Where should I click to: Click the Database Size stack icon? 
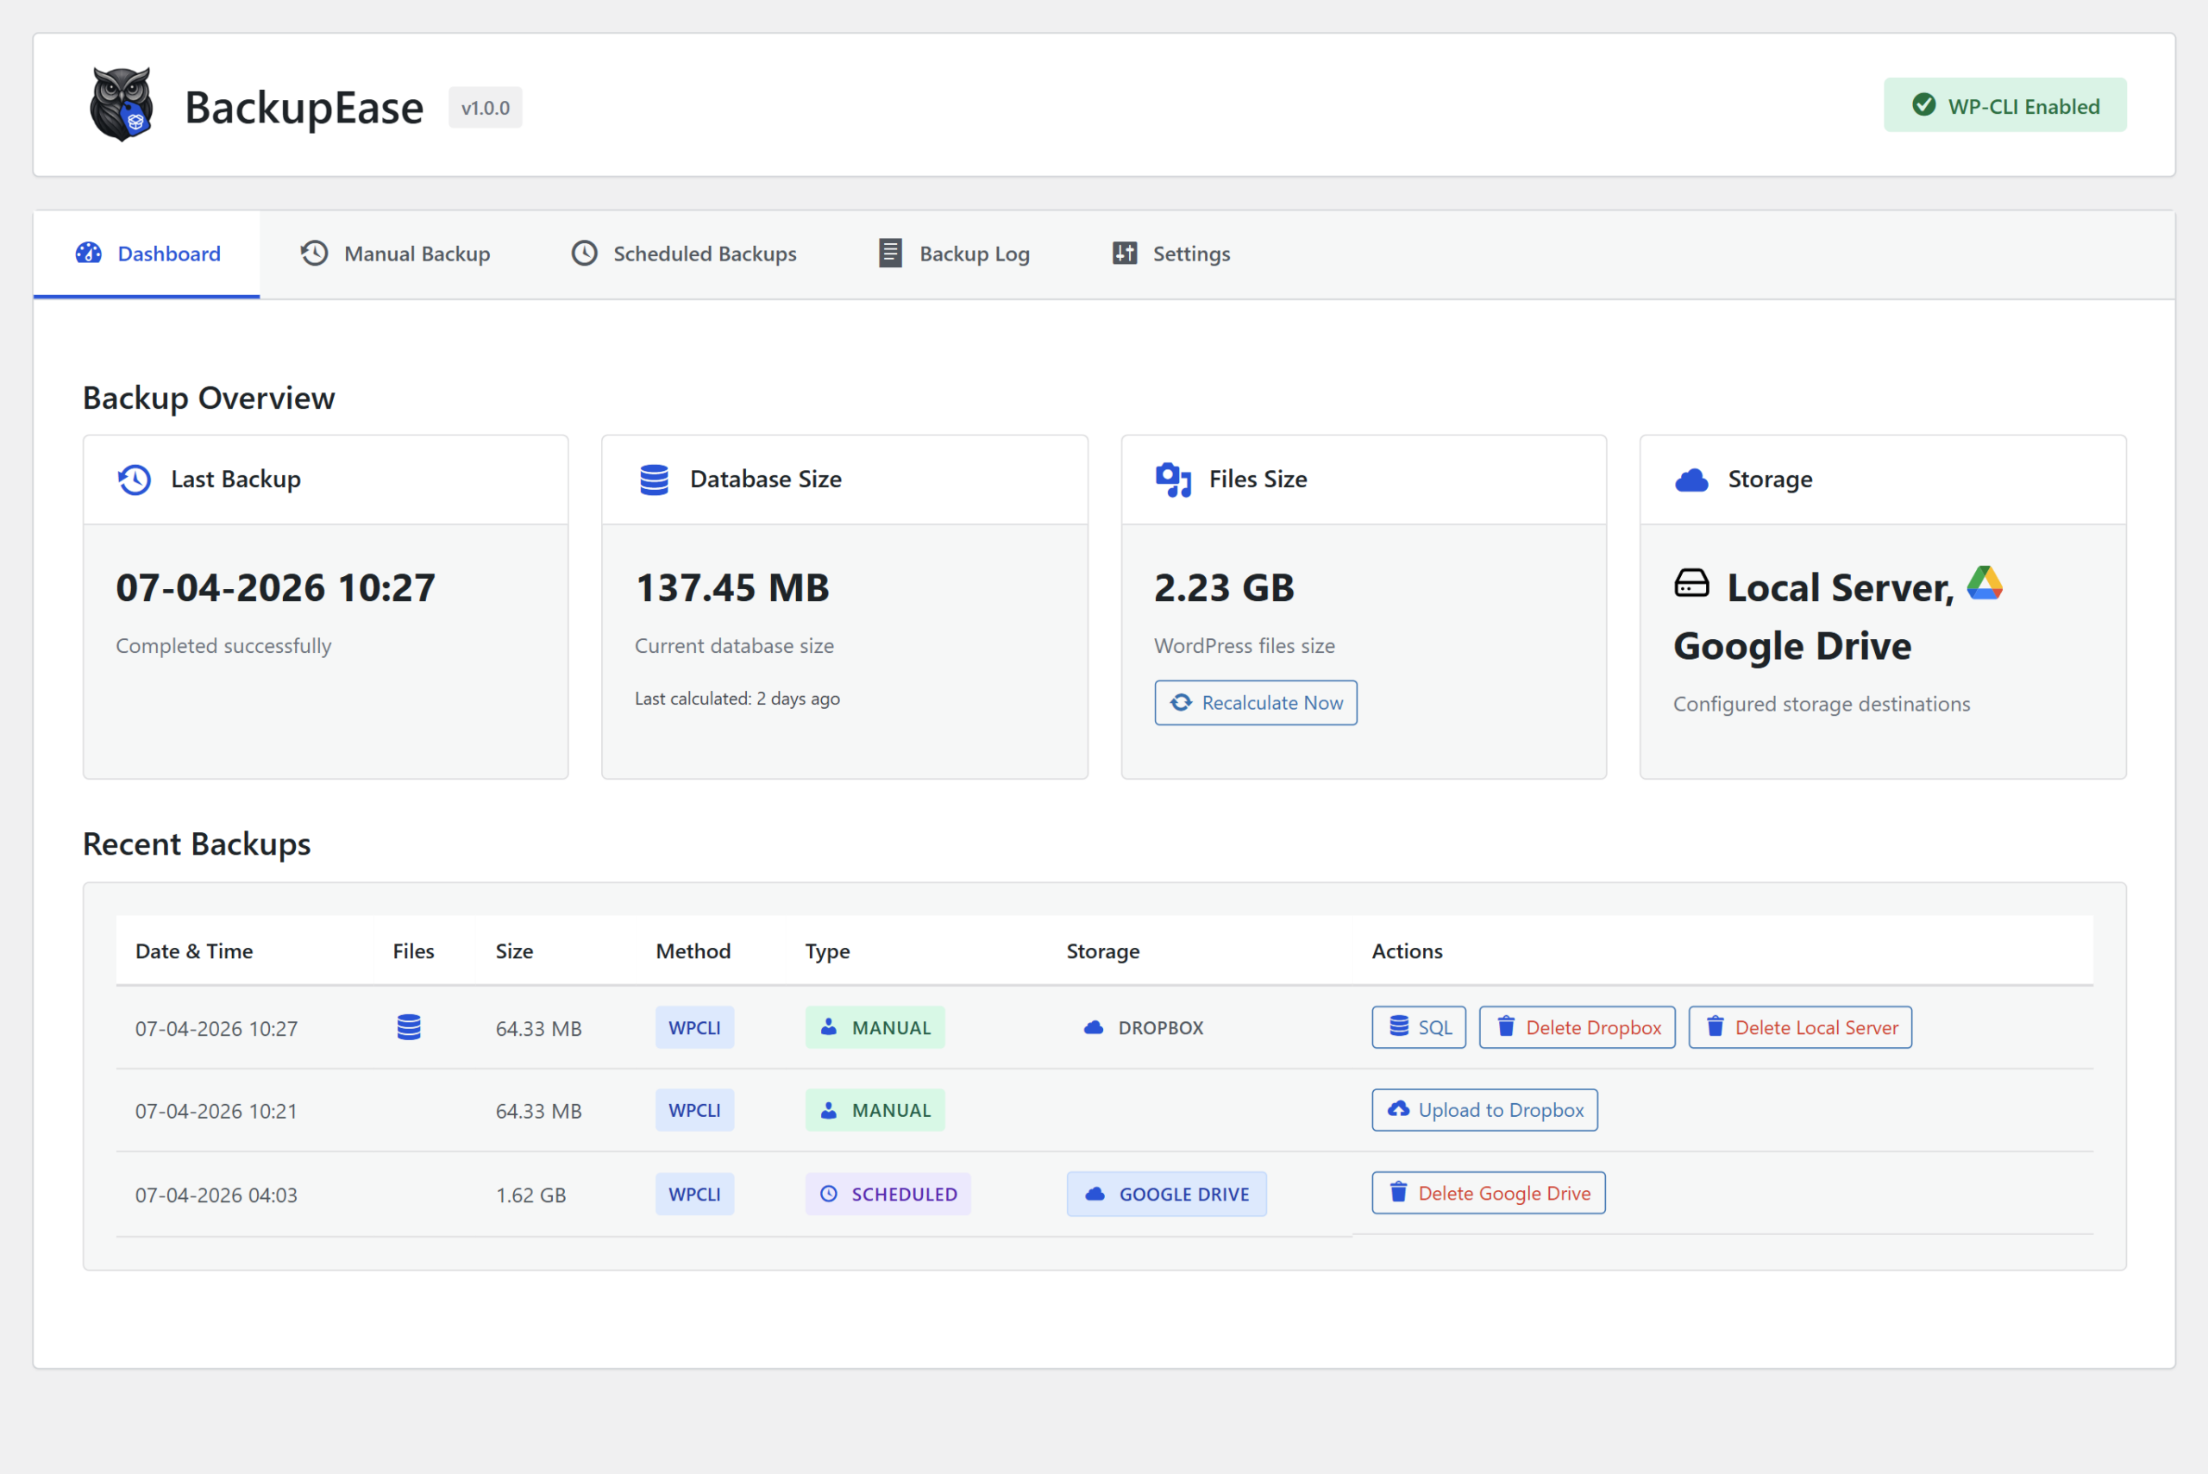click(655, 480)
